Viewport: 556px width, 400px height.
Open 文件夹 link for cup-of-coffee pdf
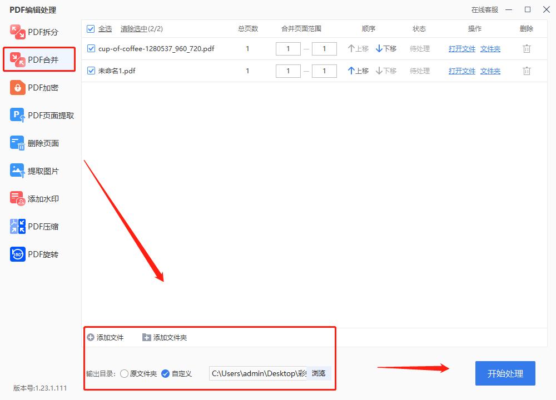[490, 49]
